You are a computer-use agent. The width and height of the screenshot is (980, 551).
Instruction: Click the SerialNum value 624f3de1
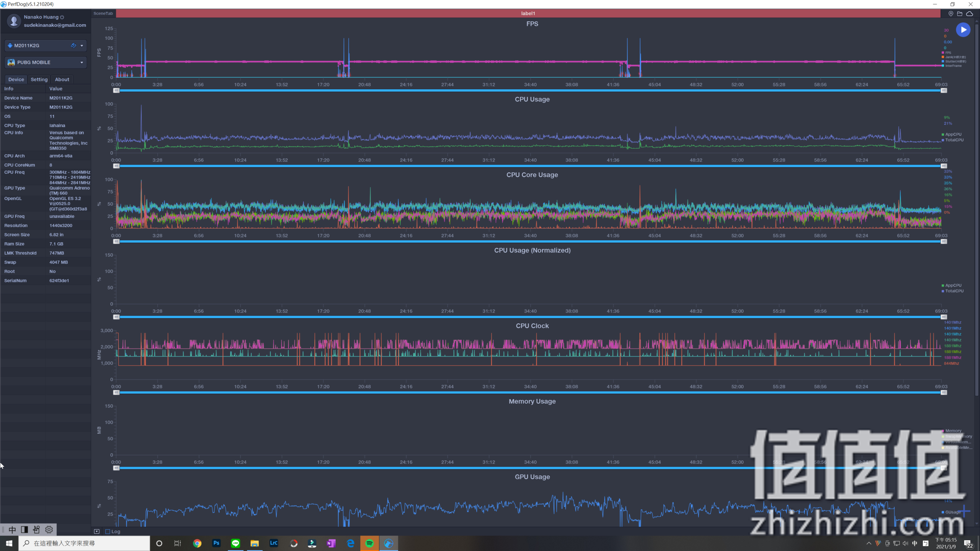[59, 280]
